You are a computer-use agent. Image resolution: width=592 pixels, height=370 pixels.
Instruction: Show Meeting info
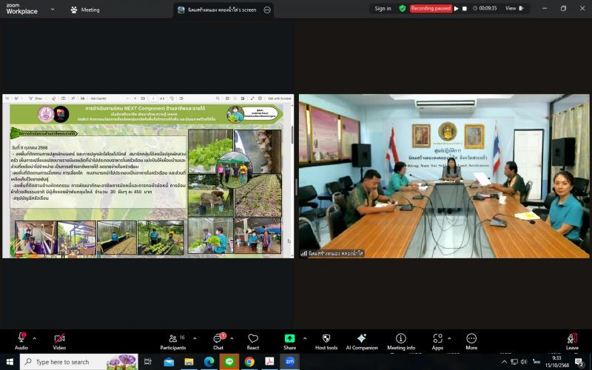(x=401, y=341)
